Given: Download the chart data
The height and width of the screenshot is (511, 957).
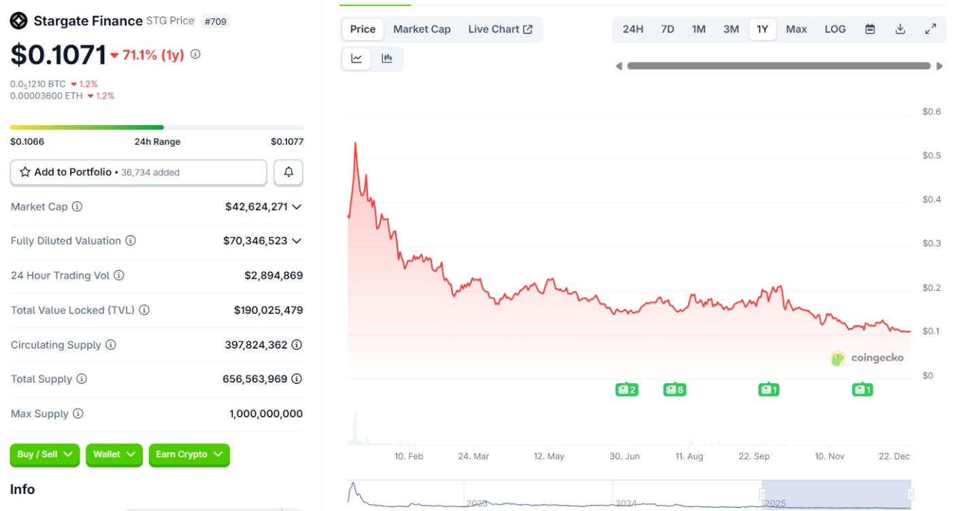Looking at the screenshot, I should [900, 29].
